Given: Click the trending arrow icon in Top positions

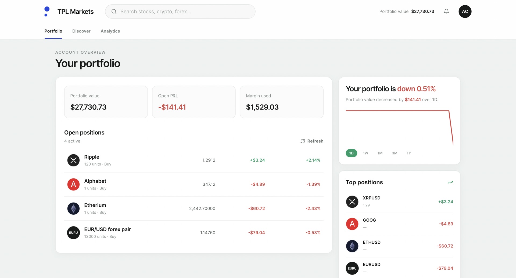Looking at the screenshot, I should [x=450, y=182].
